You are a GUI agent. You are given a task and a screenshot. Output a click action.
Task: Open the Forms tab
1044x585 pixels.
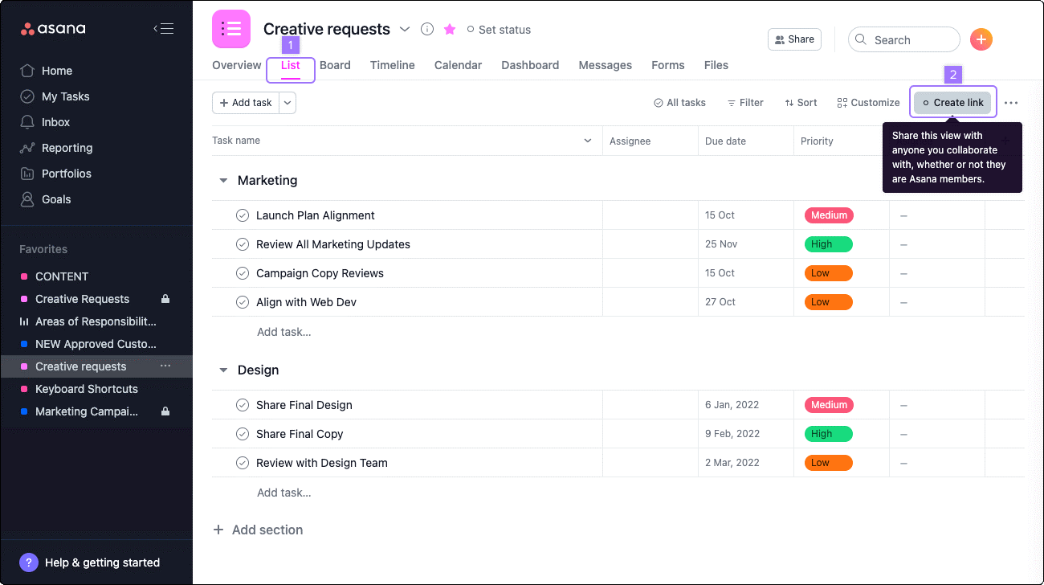668,65
